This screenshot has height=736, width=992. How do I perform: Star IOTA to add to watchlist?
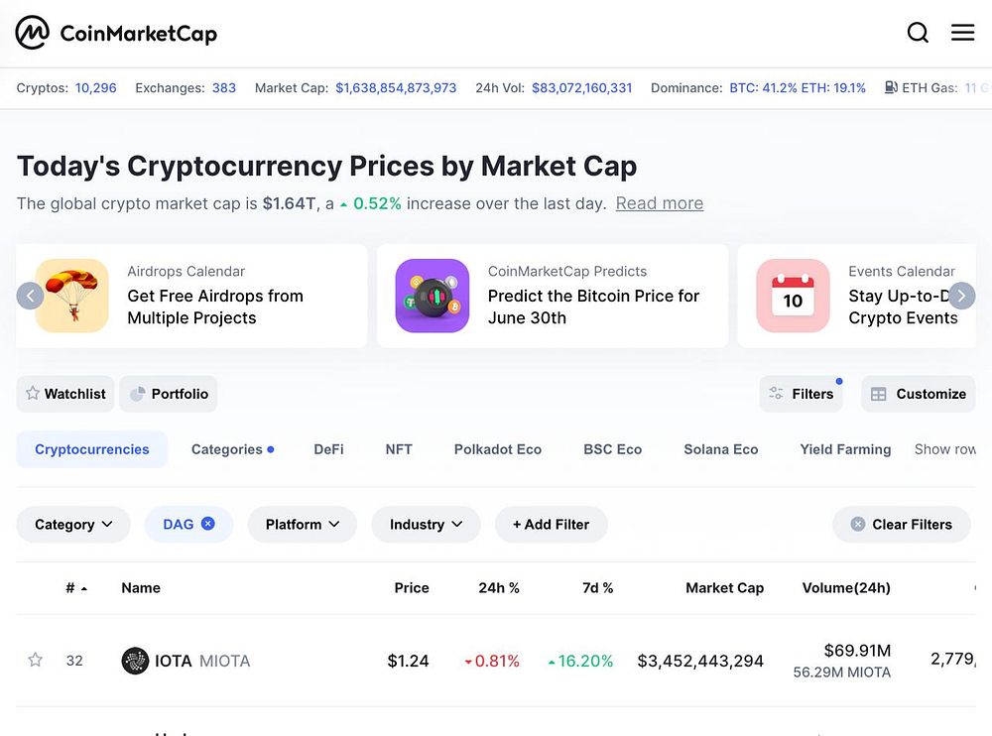point(36,661)
